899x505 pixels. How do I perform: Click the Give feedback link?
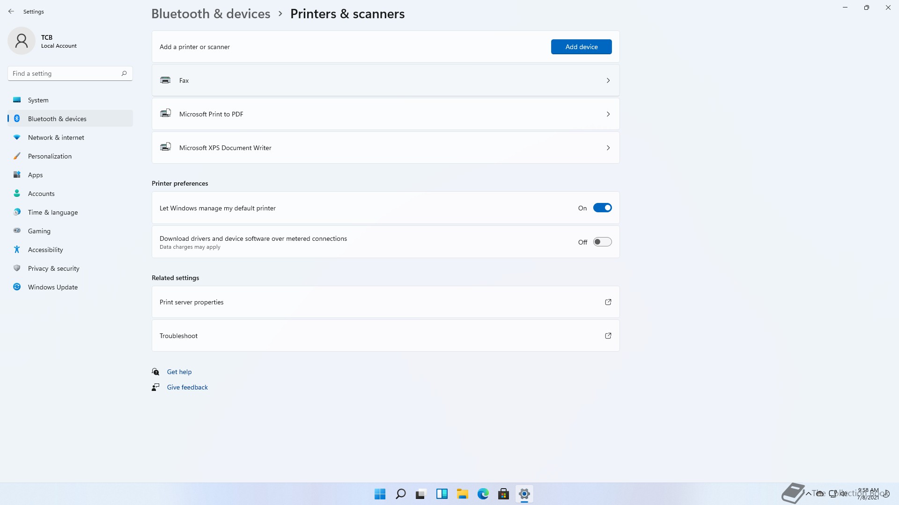tap(187, 387)
